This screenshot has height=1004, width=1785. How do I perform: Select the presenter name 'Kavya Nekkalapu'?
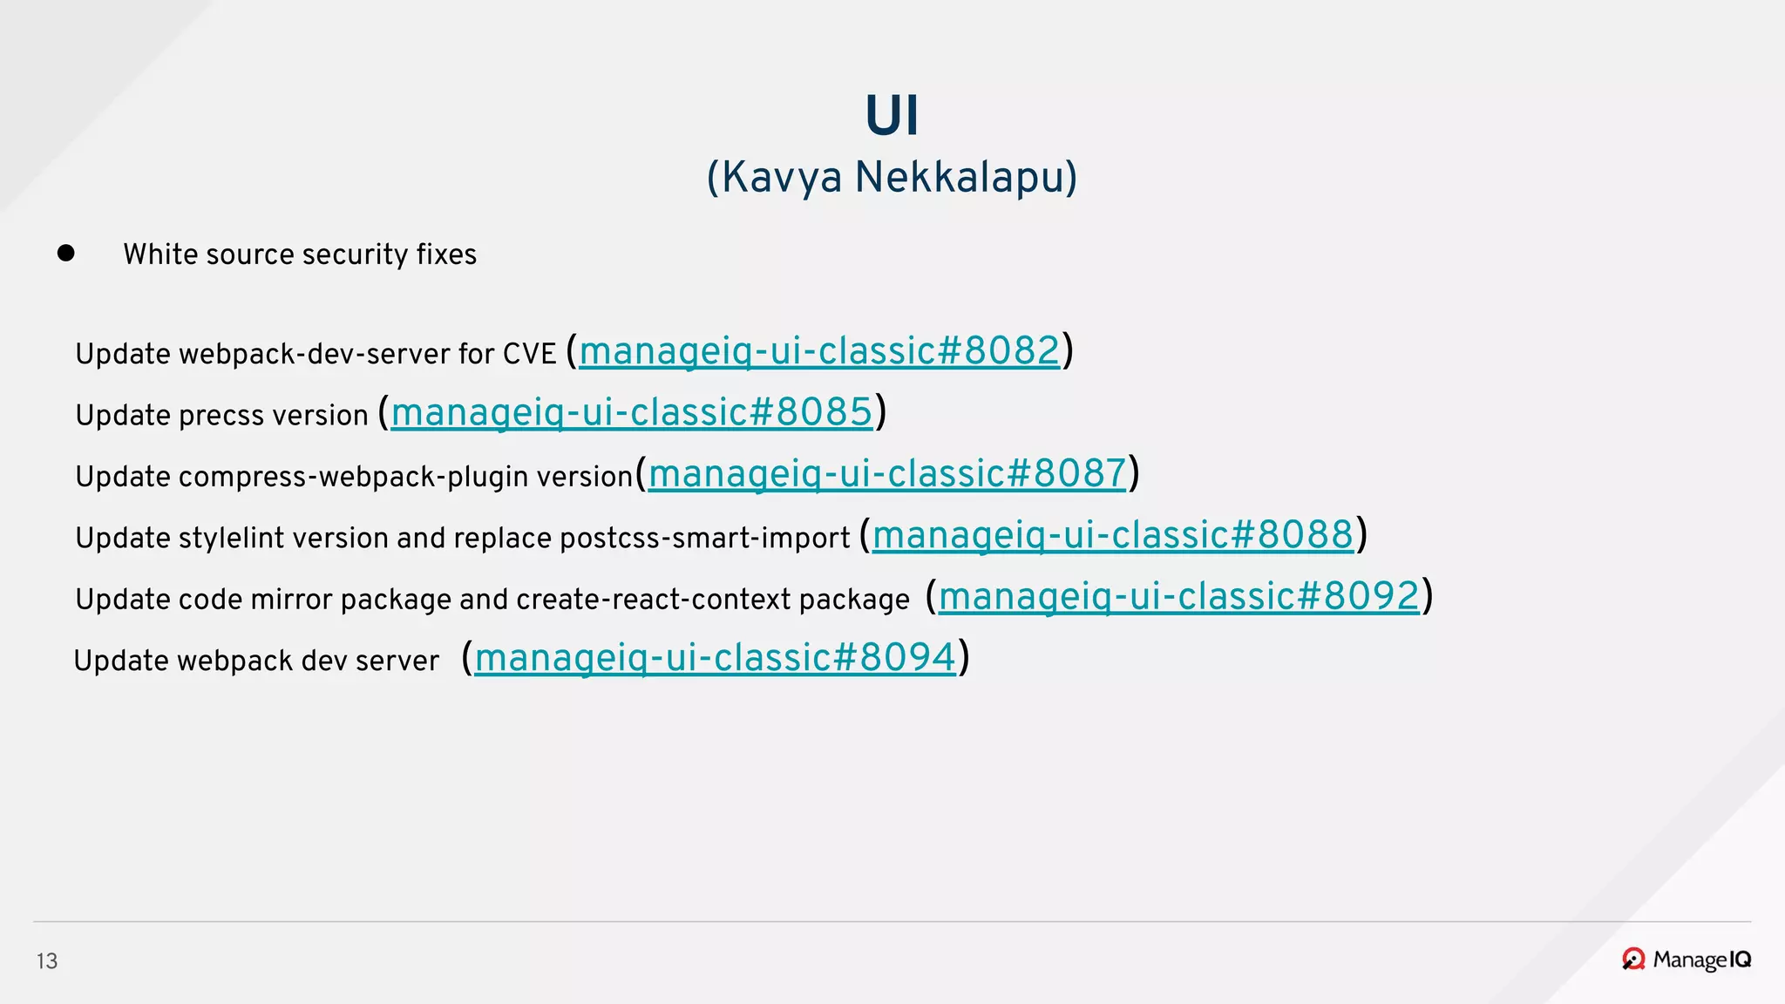coord(892,177)
